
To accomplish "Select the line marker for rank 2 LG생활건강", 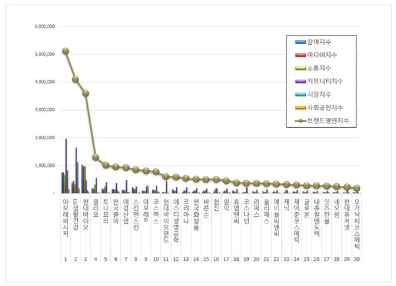I will (75, 80).
